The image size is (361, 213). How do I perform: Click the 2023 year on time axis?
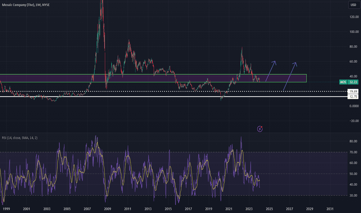pyautogui.click(x=249, y=209)
